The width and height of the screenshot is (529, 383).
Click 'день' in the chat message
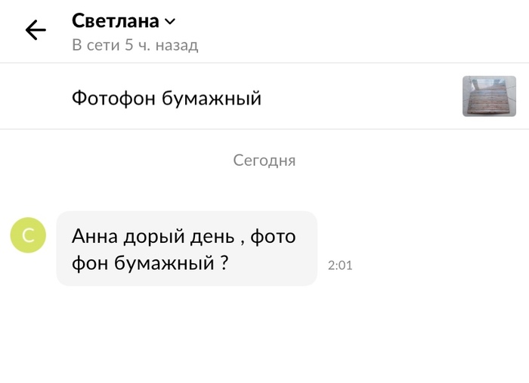tap(212, 237)
